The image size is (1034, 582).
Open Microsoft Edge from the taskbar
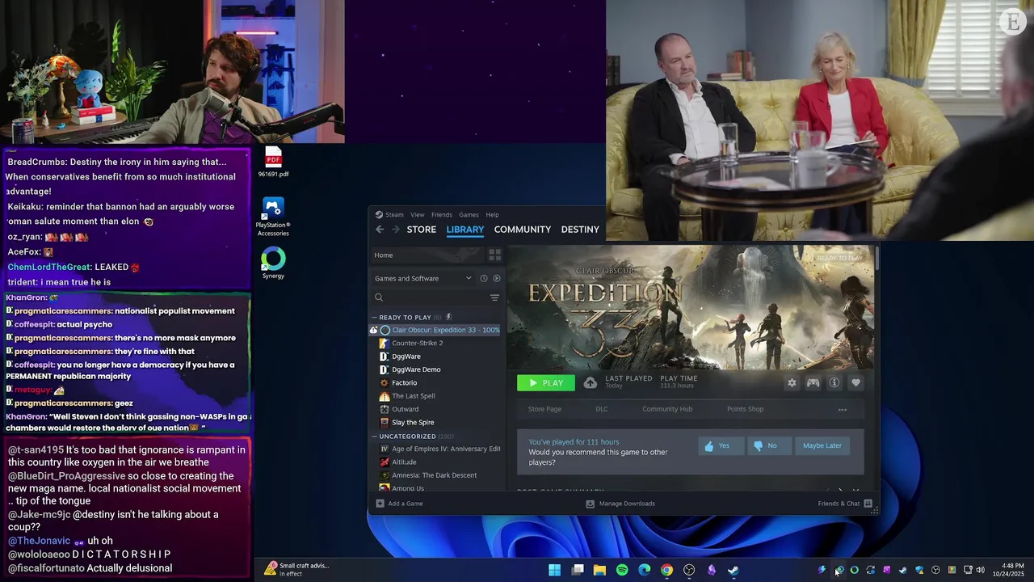pos(645,570)
